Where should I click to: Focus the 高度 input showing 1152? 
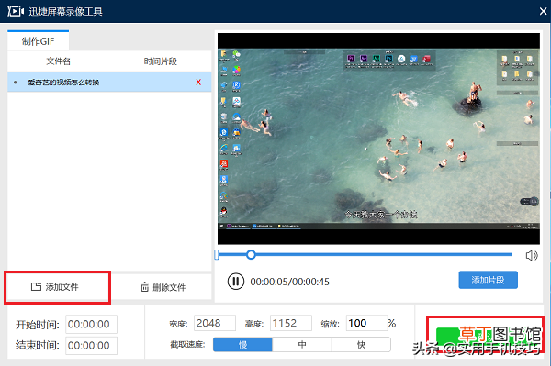[291, 323]
